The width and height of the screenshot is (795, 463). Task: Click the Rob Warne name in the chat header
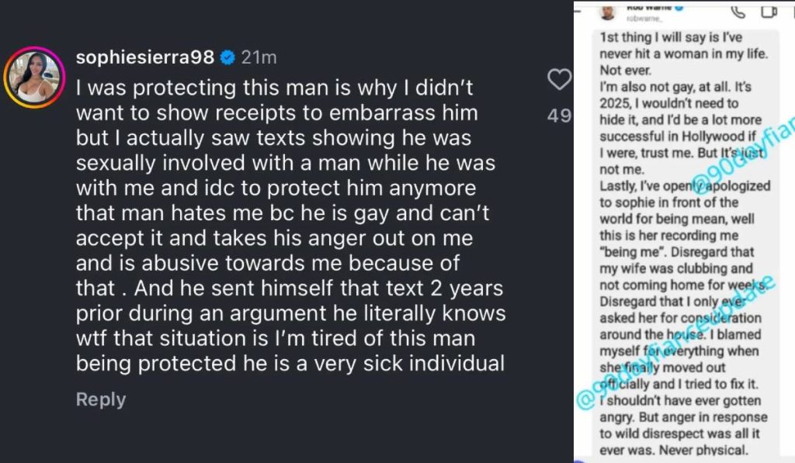[x=650, y=8]
